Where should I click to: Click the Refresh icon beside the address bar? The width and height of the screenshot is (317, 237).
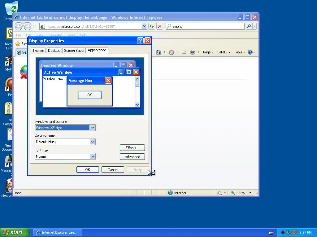tap(152, 26)
